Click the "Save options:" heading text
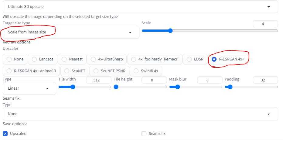 [15, 124]
